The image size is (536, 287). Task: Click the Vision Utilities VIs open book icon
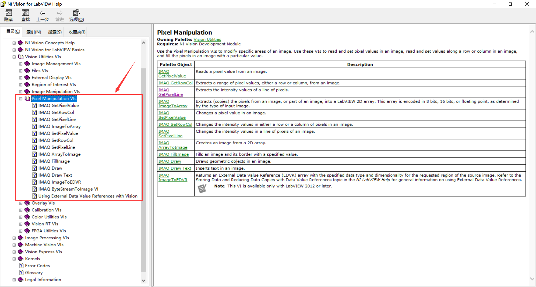pyautogui.click(x=21, y=57)
